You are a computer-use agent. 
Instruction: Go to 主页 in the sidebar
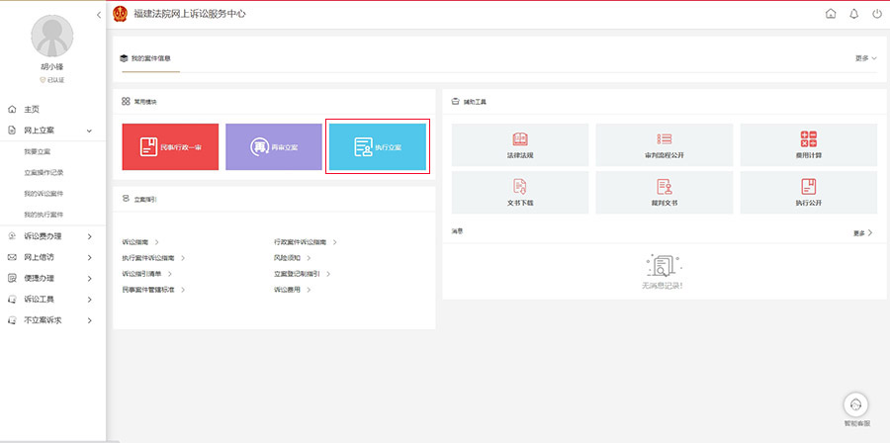pyautogui.click(x=32, y=110)
